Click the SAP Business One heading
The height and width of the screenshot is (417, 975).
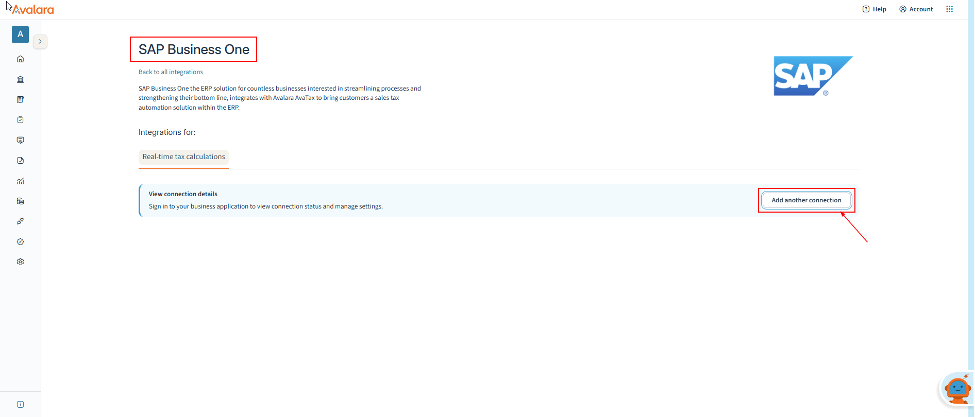coord(194,49)
